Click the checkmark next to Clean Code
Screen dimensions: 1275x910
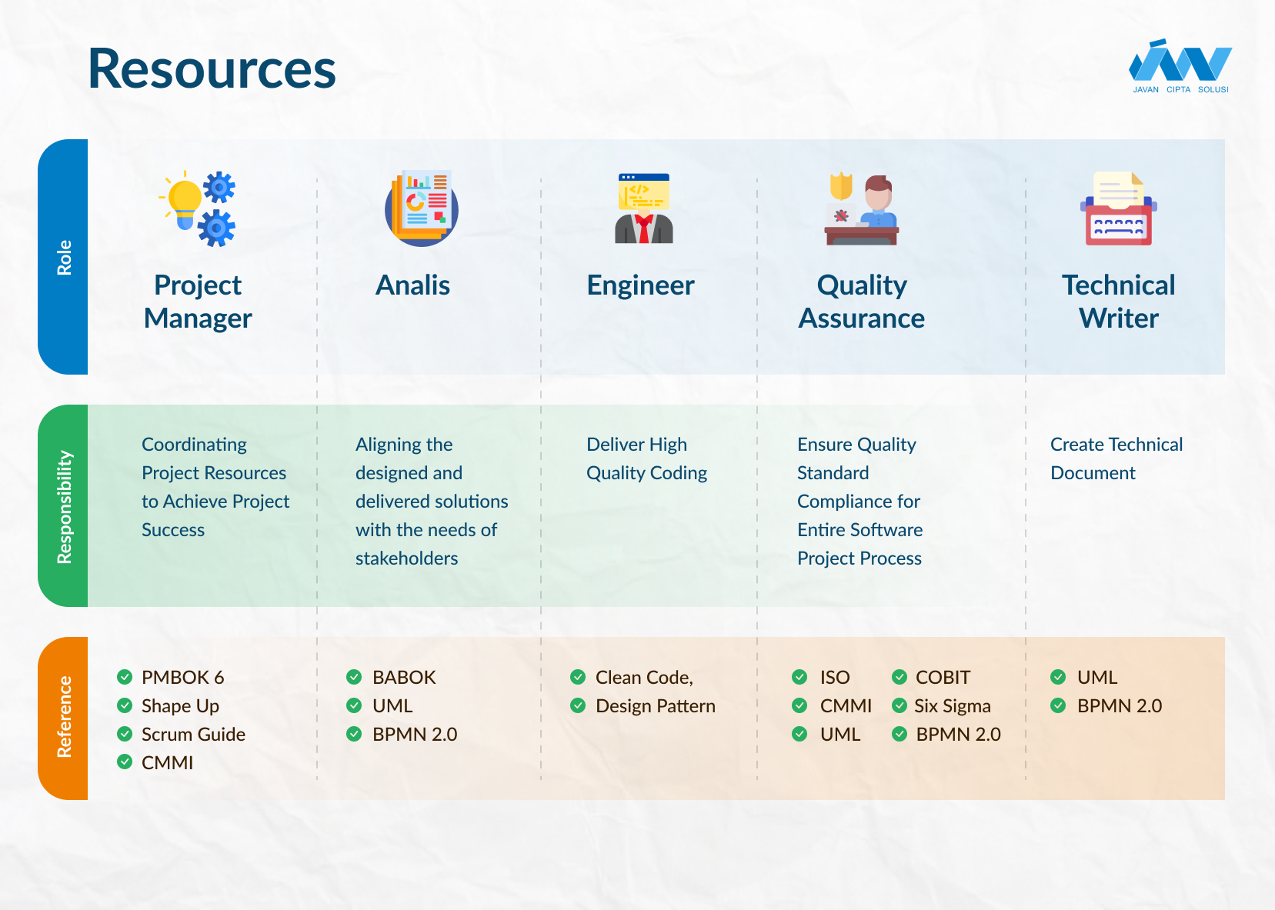point(578,677)
